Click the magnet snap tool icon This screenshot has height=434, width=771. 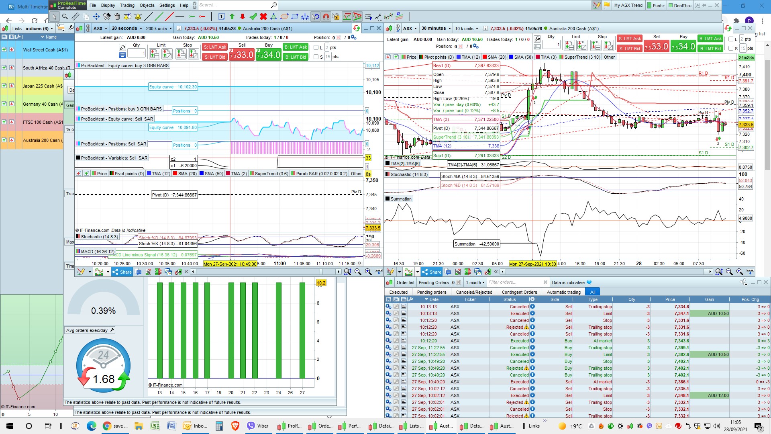point(326,16)
